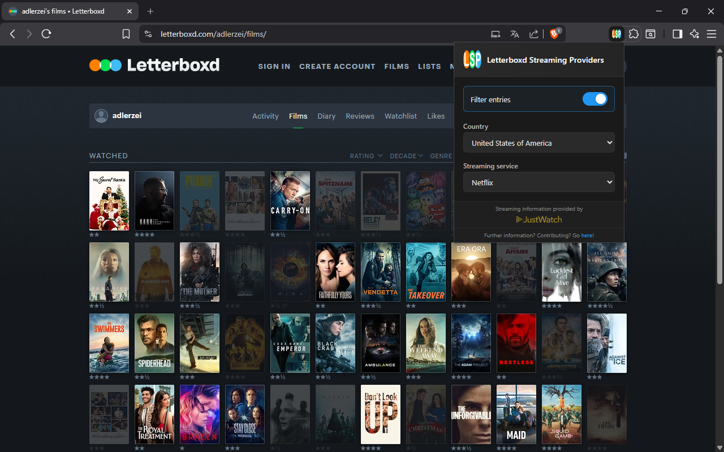Open the Letterboxd Streaming Providers extension icon

point(615,34)
